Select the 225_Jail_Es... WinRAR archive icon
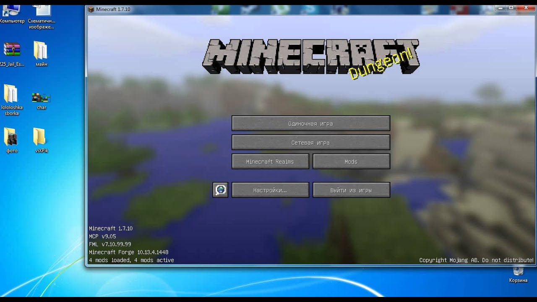 (12, 55)
